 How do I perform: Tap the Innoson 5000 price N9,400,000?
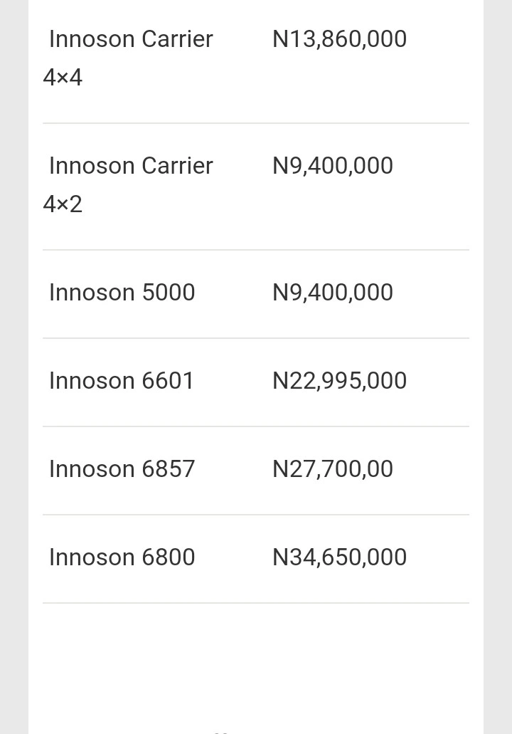[333, 293]
